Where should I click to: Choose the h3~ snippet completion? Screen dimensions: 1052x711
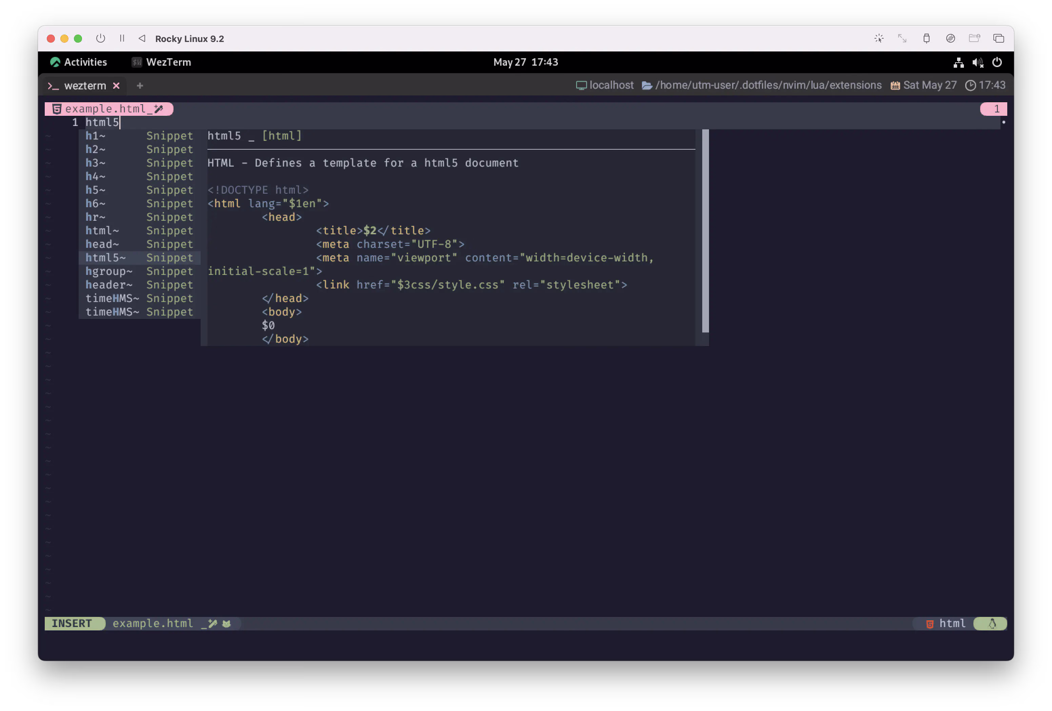139,163
